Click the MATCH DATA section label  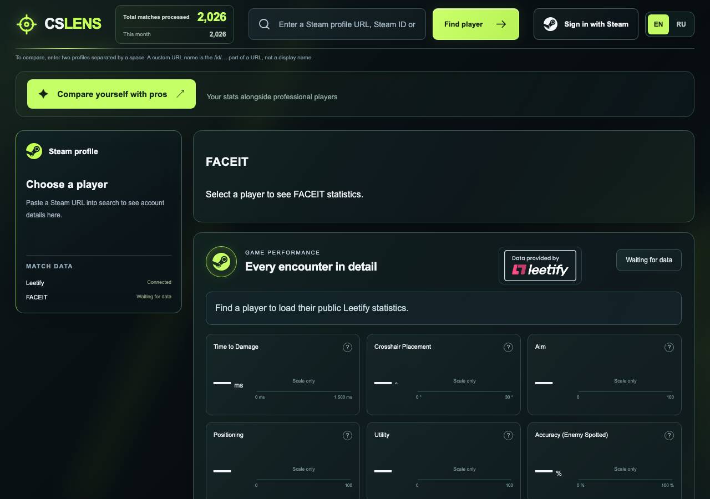[x=49, y=266]
